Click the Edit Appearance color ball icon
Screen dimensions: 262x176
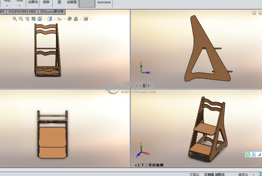(x=70, y=19)
